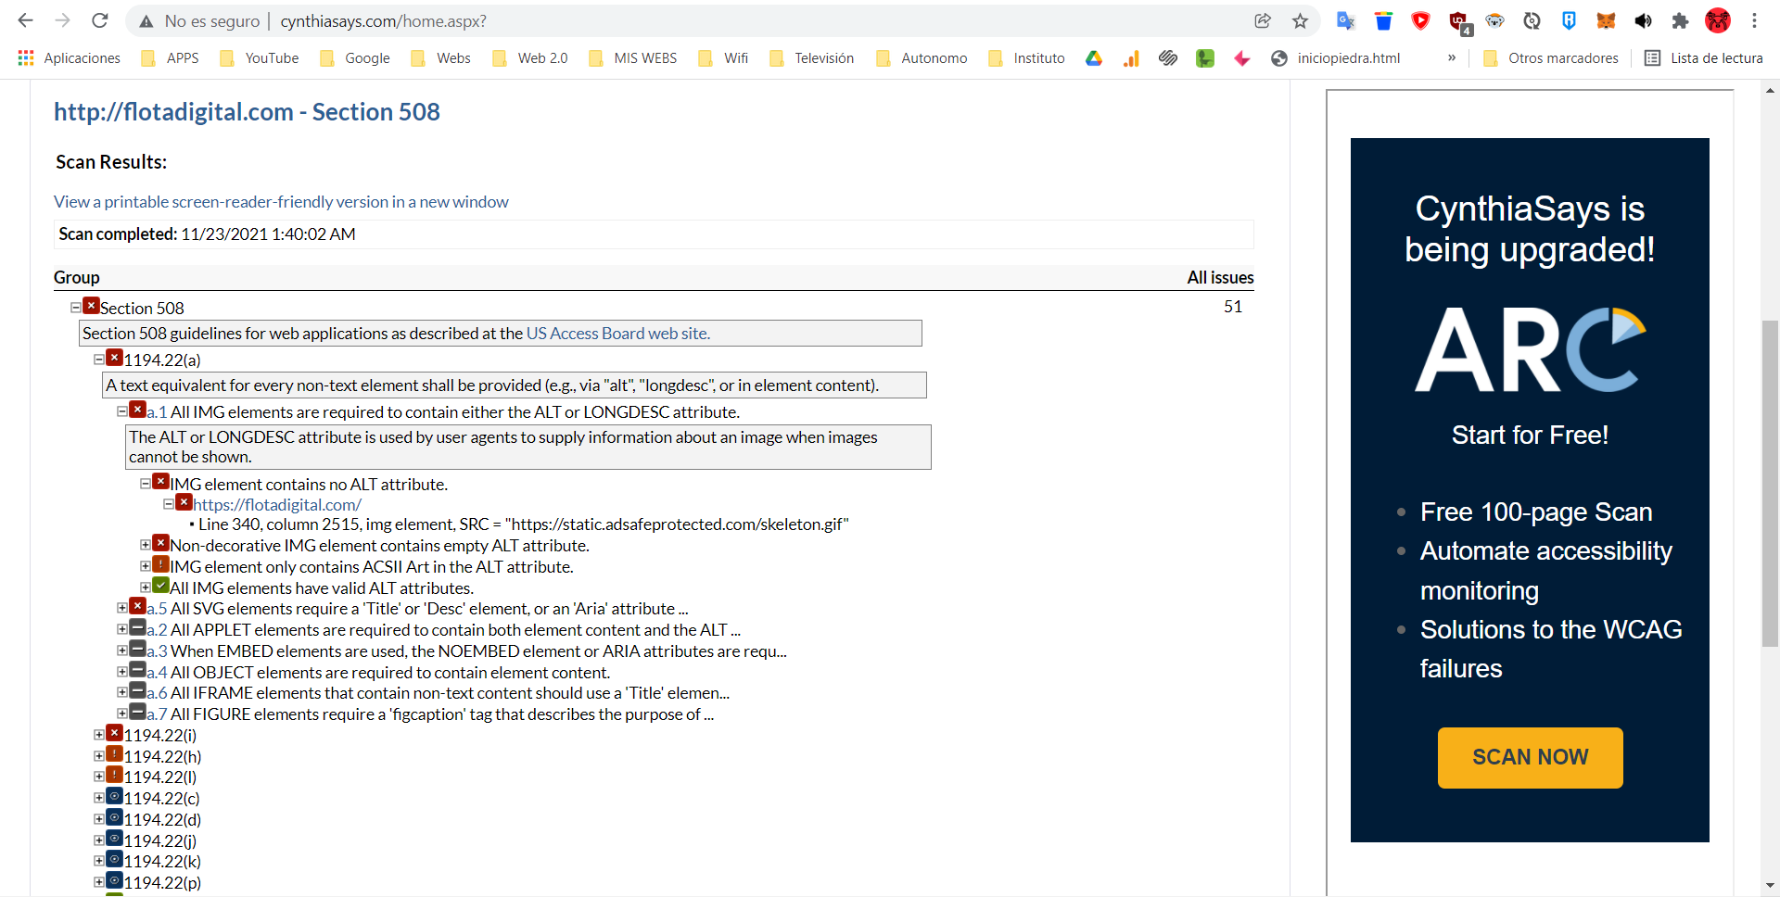Expand the 1194.22(i) node

tap(99, 735)
